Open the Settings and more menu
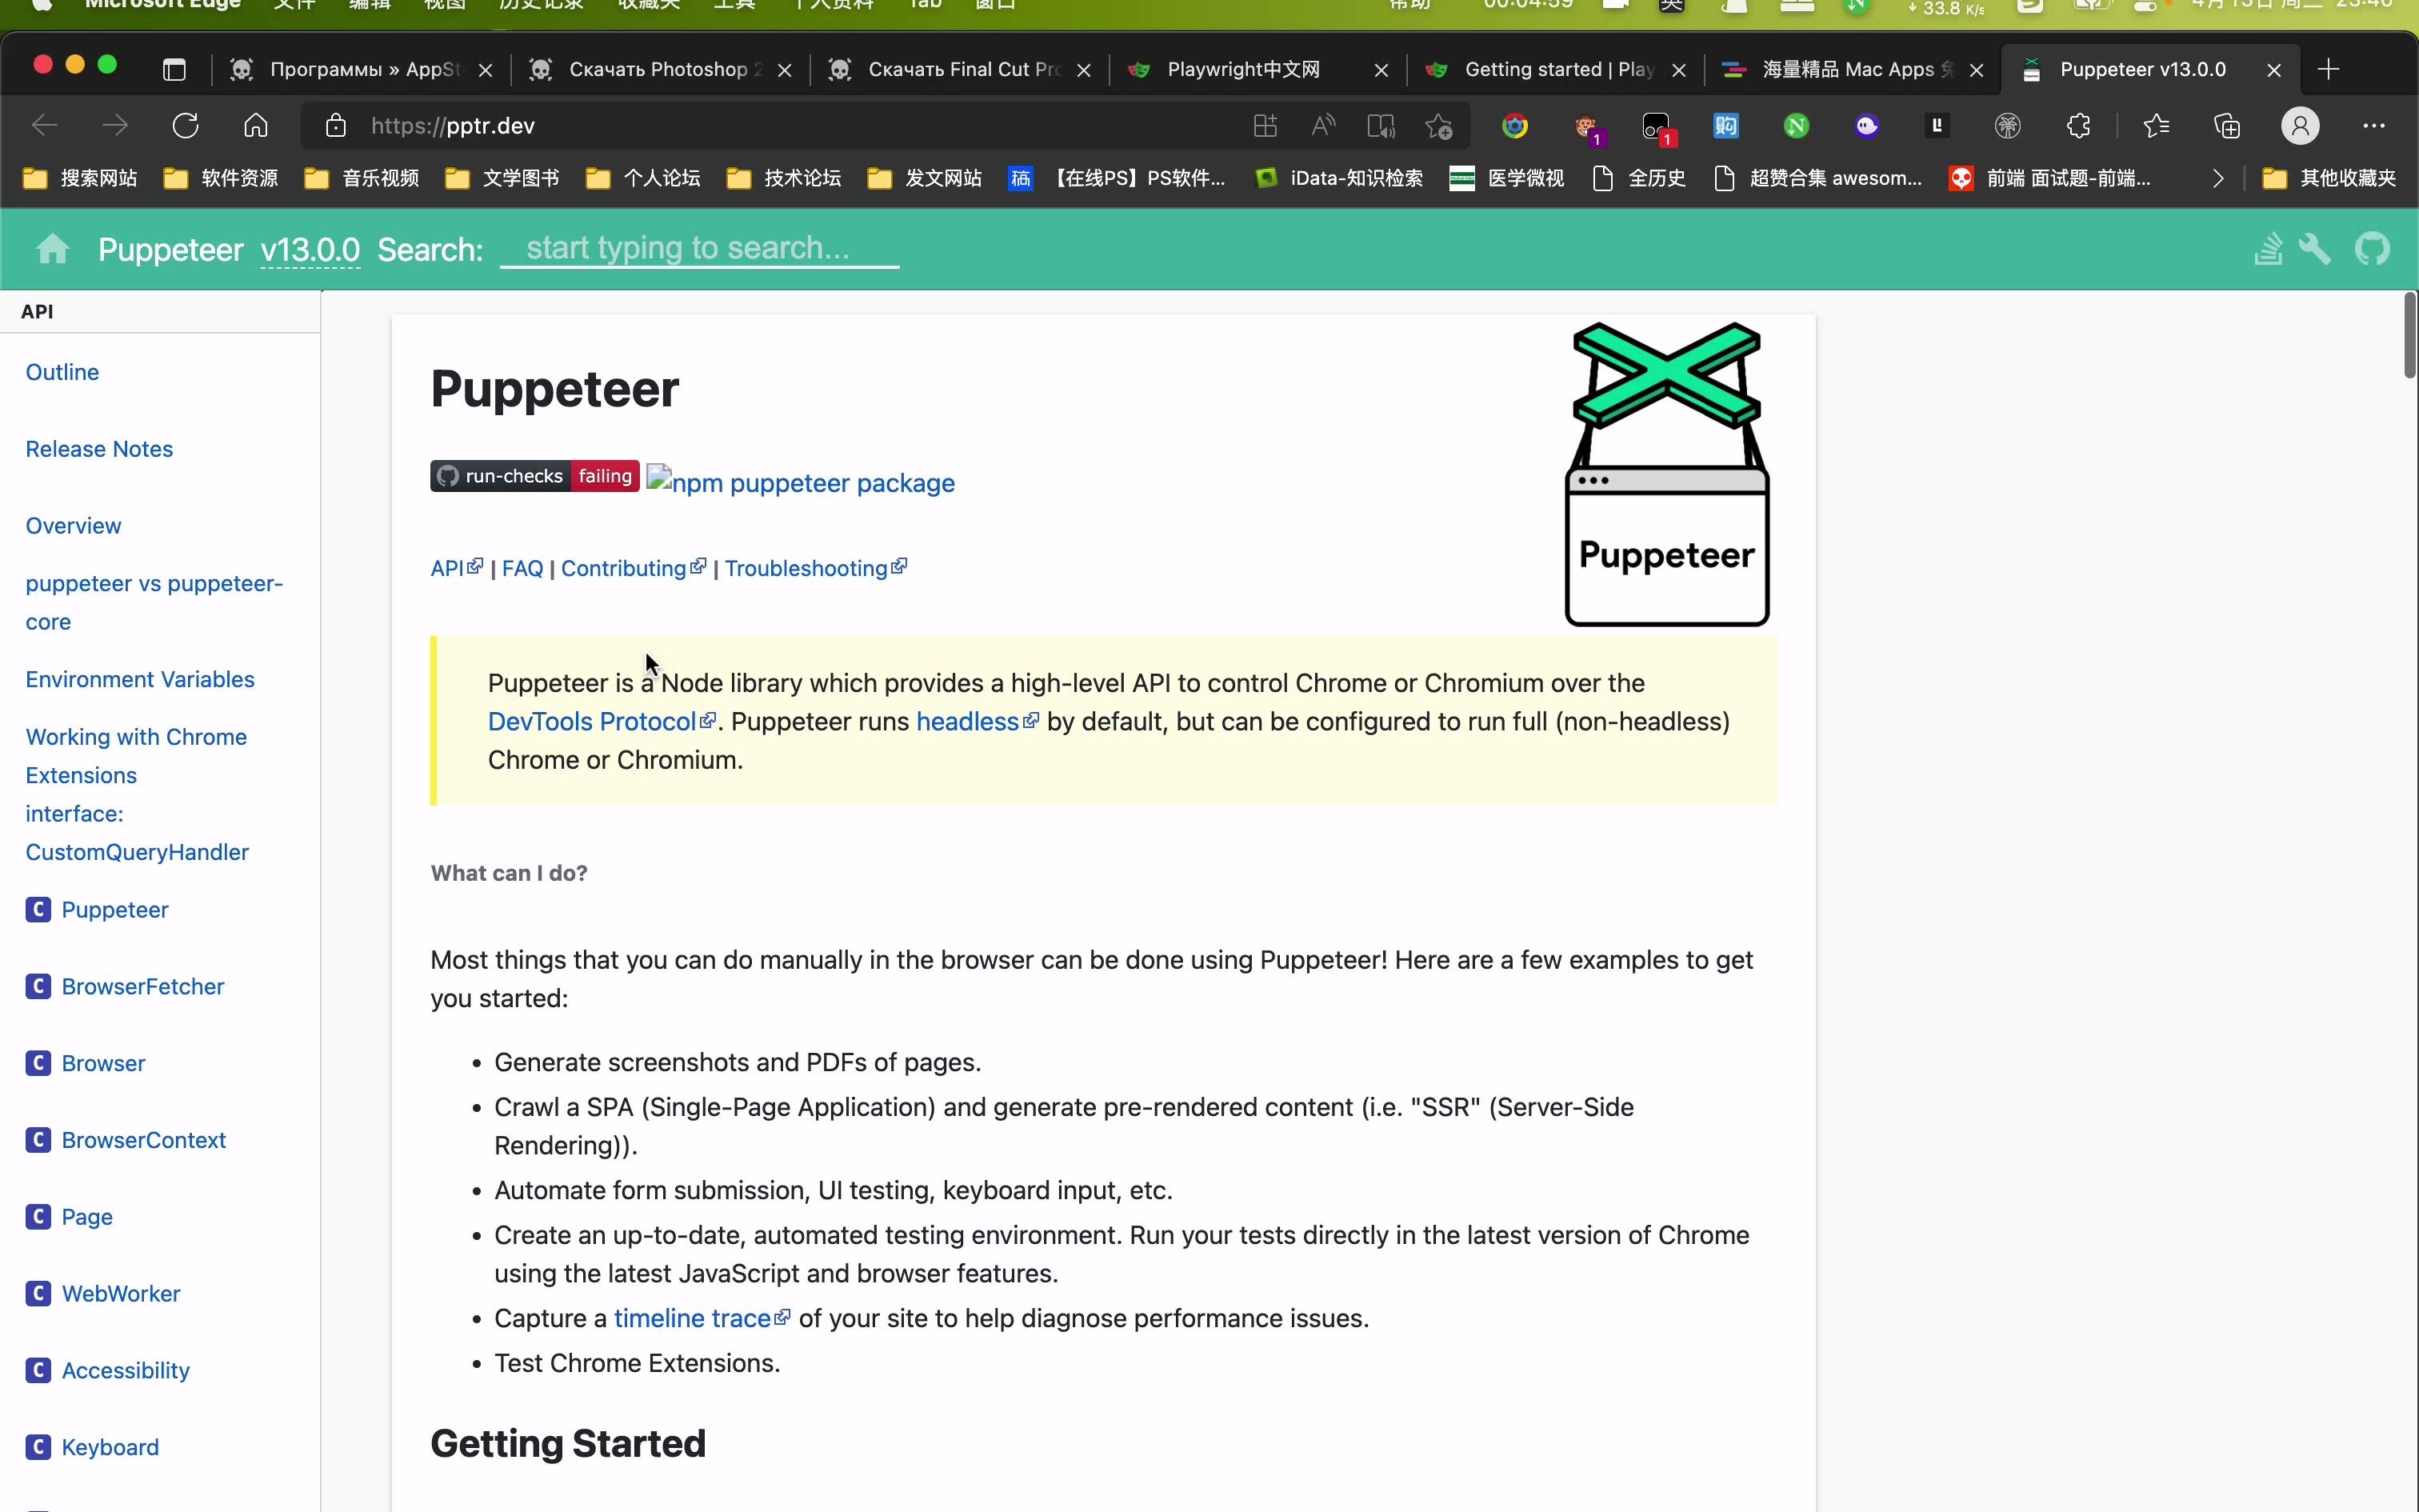 point(2376,125)
